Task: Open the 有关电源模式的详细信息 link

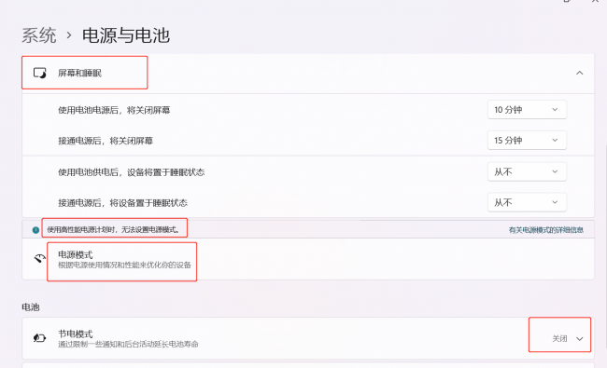Action: tap(546, 230)
